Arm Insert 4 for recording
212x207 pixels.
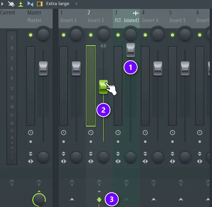coord(154,183)
